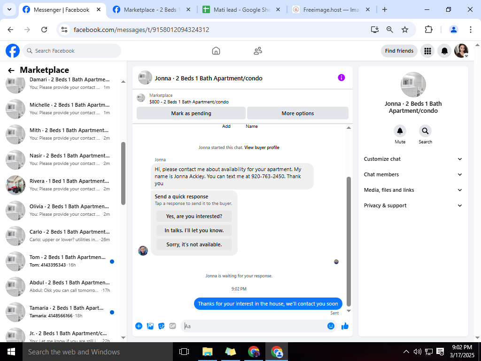The height and width of the screenshot is (361, 481).
Task: Open File Explorer from the taskbar
Action: point(207,352)
